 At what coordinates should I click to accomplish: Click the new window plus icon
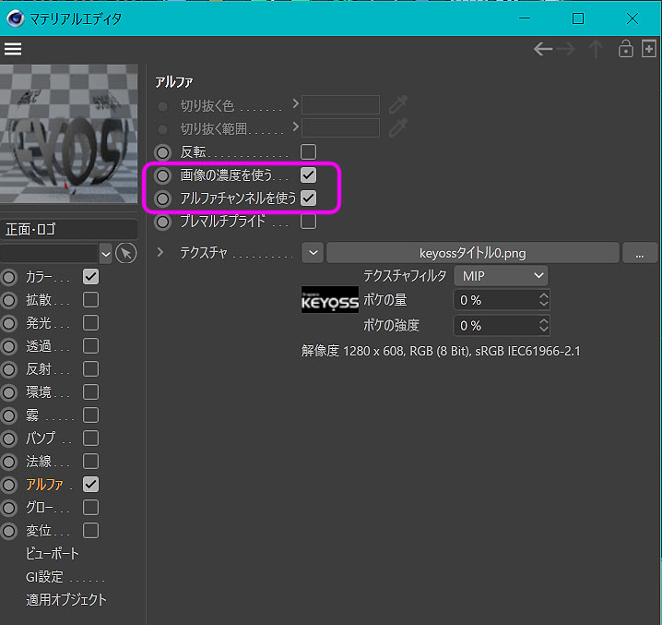[649, 49]
